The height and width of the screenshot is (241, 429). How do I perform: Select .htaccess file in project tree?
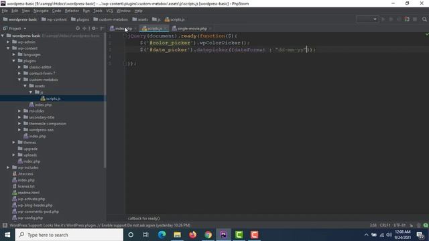23,174
